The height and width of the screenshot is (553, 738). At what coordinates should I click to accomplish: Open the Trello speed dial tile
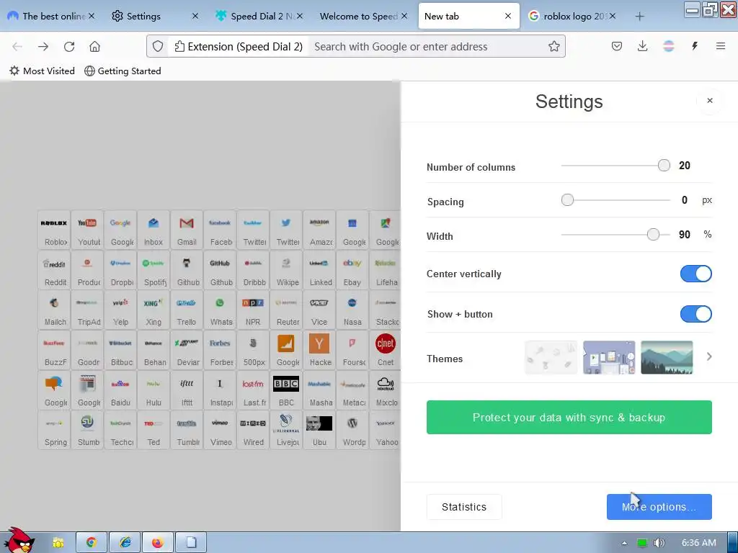[x=187, y=310]
